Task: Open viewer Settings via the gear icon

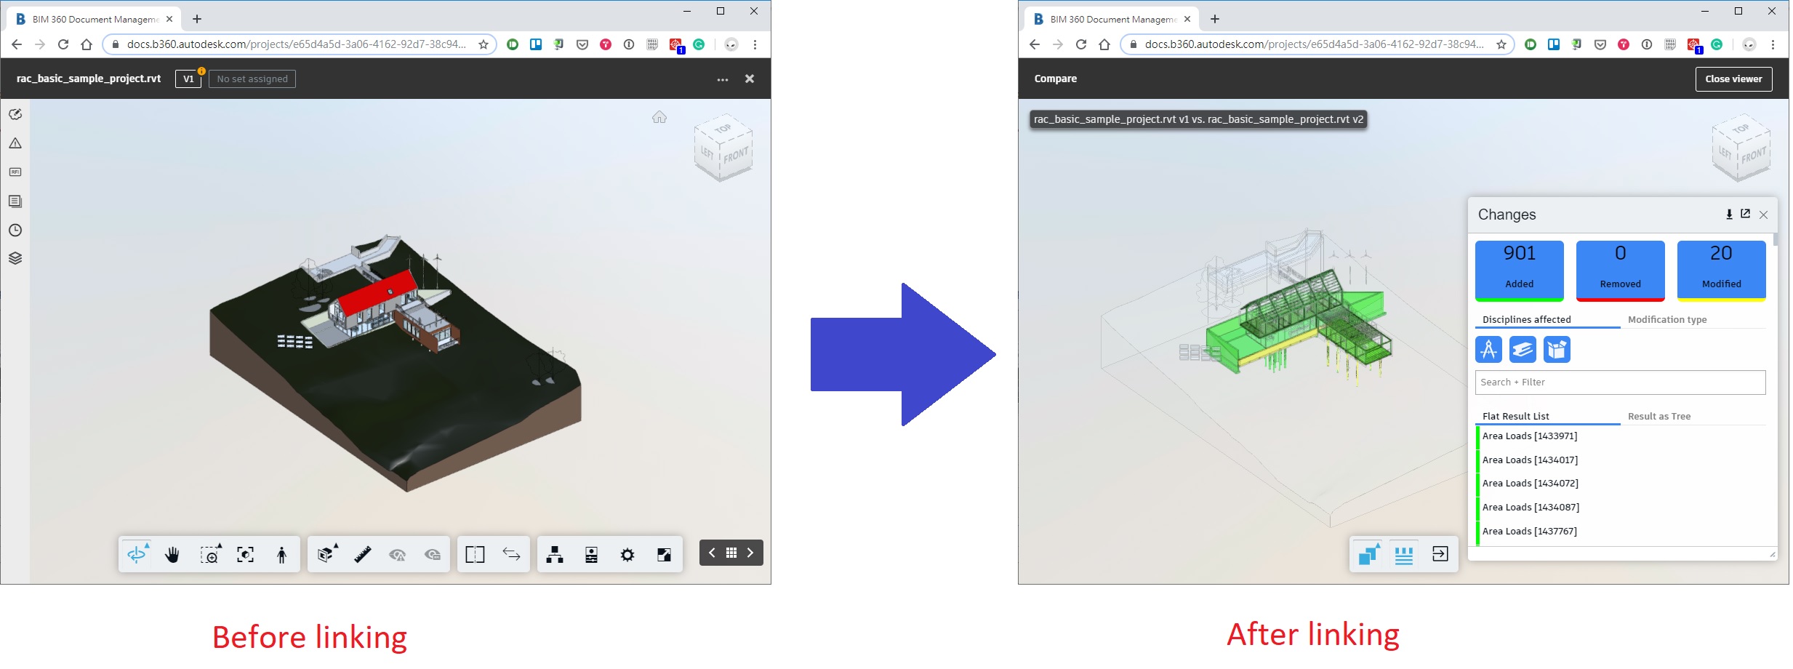Action: (627, 554)
